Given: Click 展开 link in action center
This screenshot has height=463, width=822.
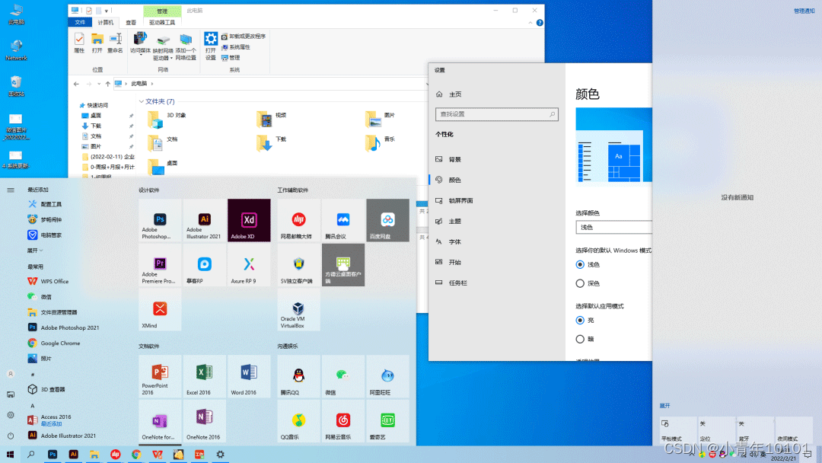Looking at the screenshot, I should click(664, 406).
